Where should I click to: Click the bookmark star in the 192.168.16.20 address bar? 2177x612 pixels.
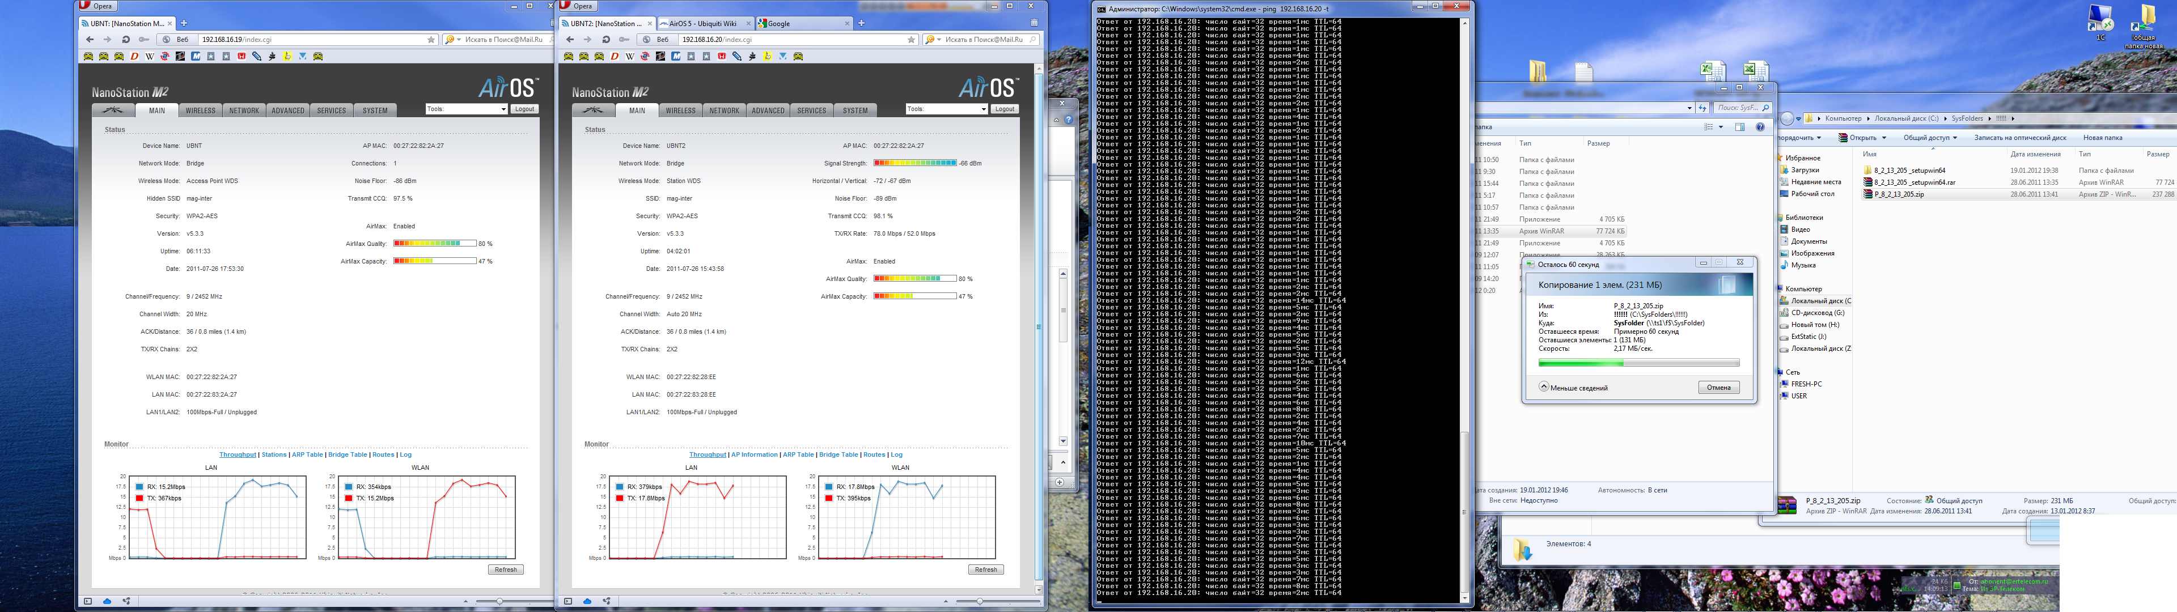click(x=911, y=39)
